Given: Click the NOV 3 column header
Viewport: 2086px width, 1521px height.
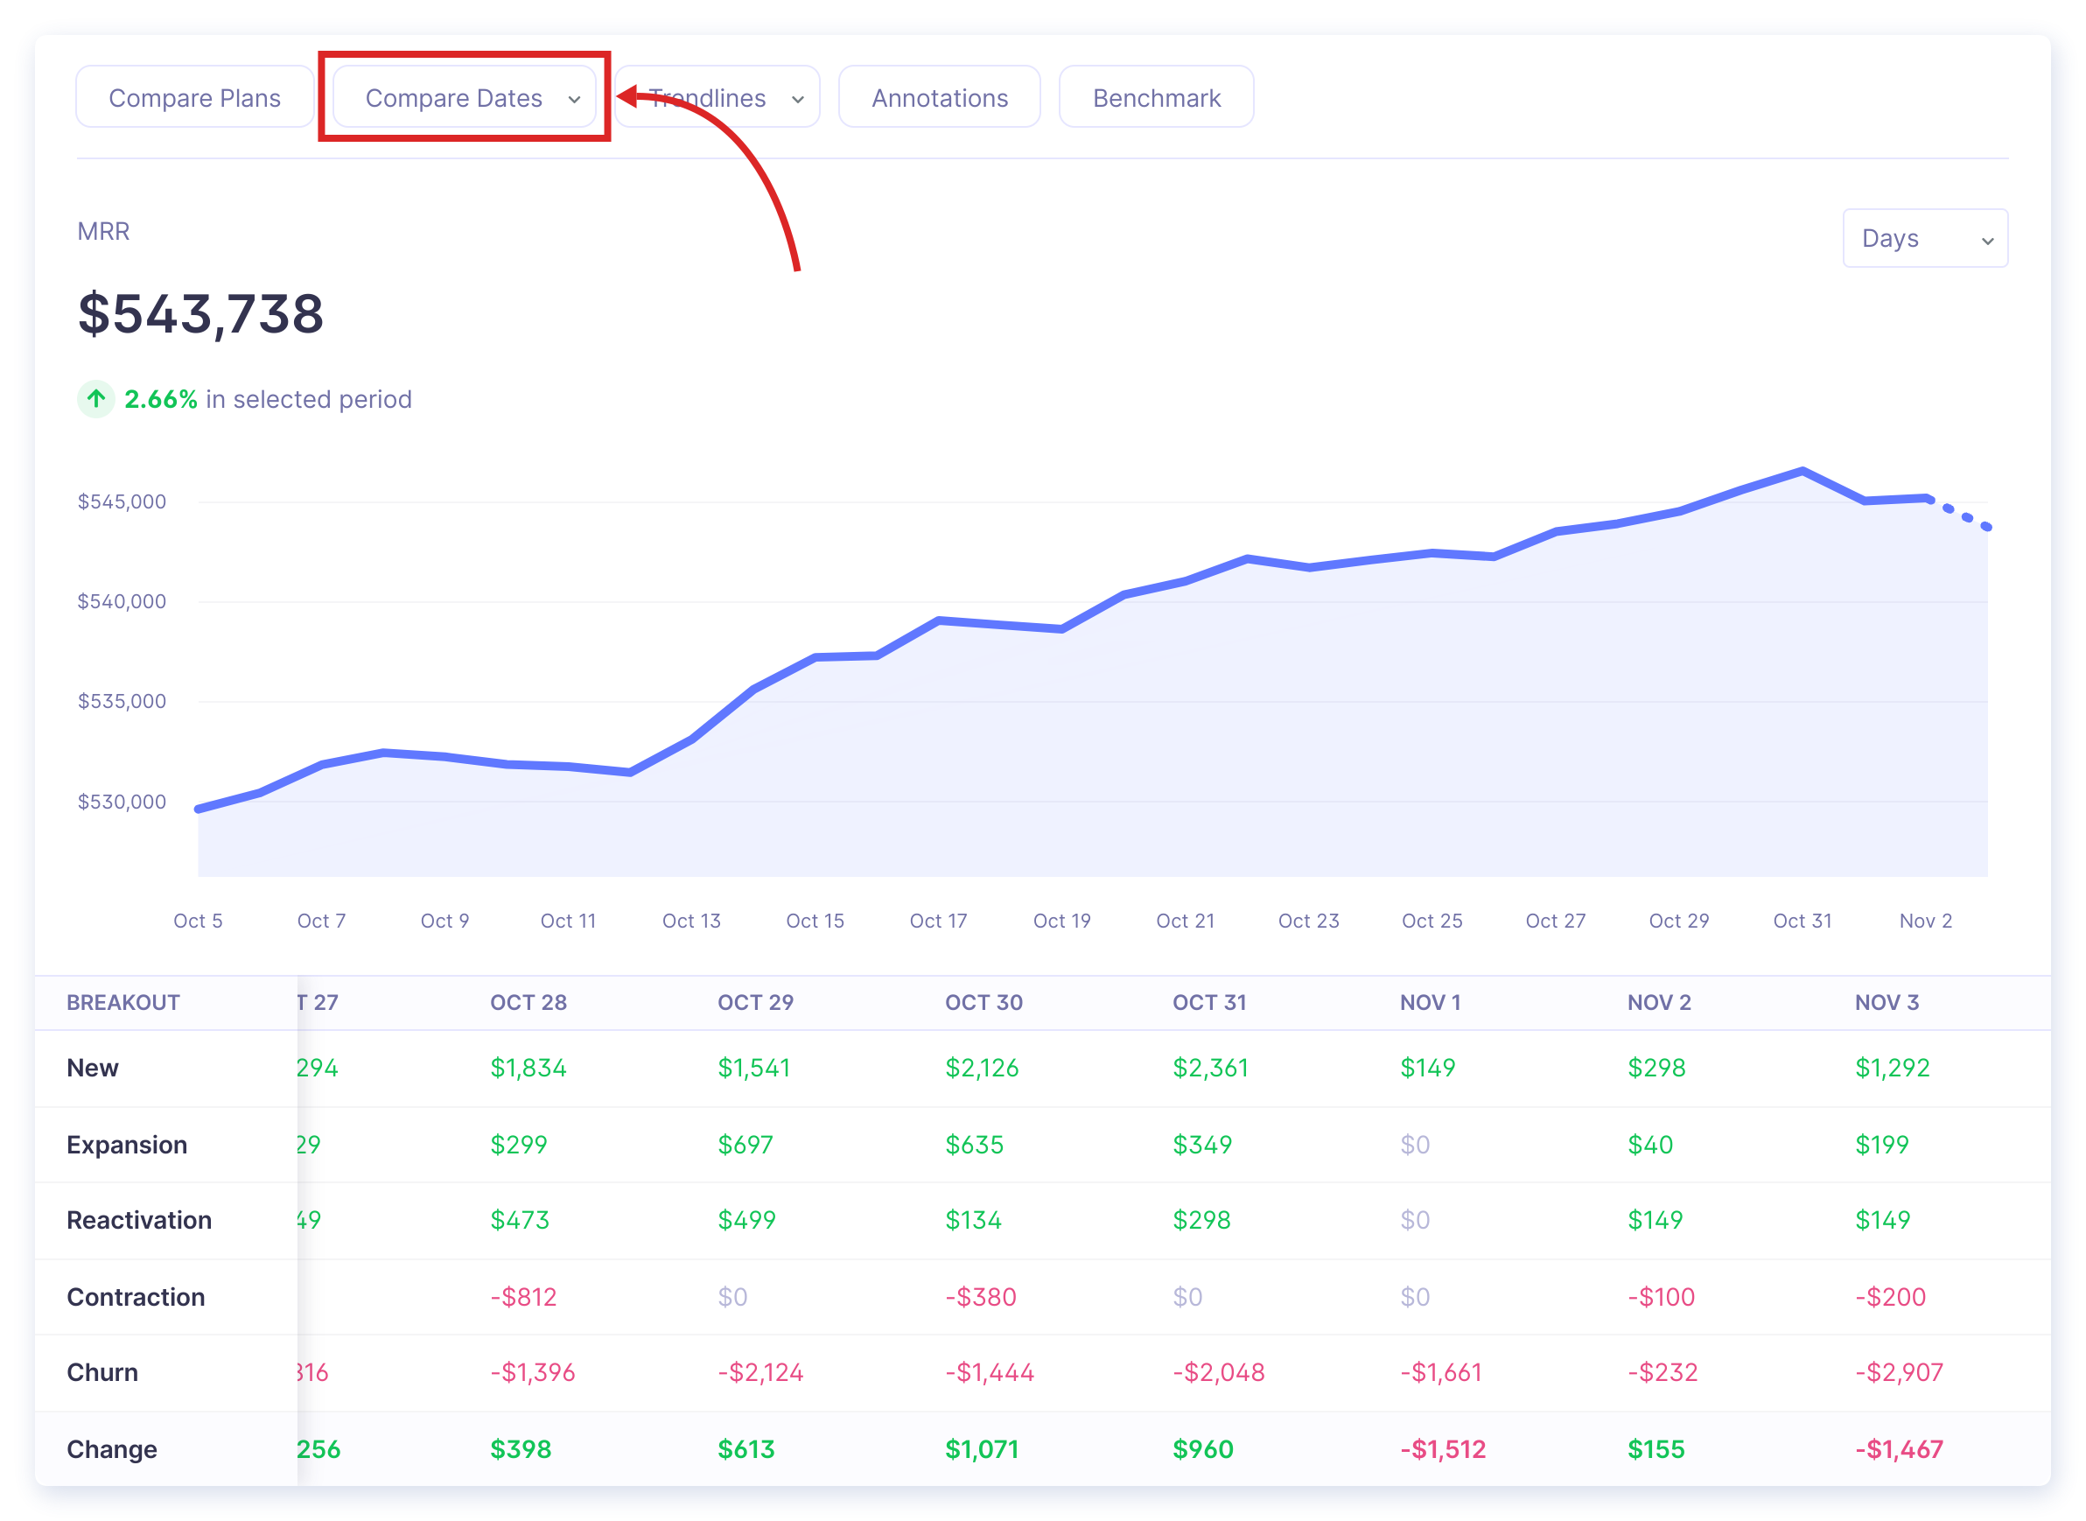Looking at the screenshot, I should click(x=1886, y=1002).
